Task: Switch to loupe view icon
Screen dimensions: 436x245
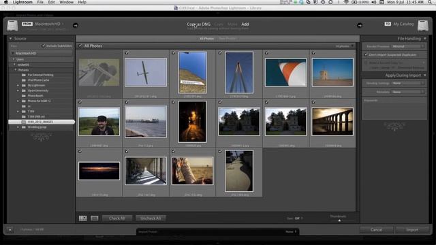Action: point(95,218)
